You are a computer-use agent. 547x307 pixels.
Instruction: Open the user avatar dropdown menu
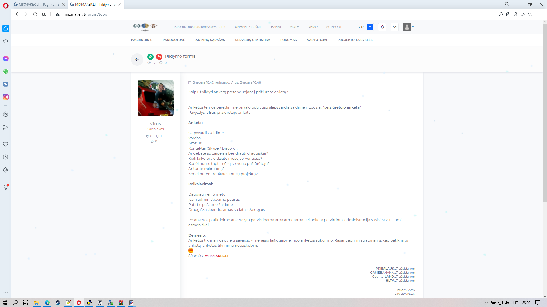(408, 27)
